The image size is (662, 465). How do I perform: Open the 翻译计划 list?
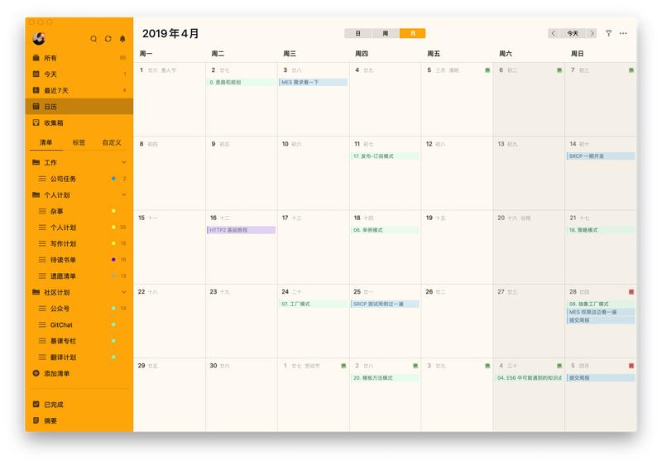point(79,357)
